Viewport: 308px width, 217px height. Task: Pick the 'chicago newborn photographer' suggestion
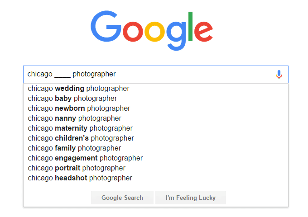79,108
